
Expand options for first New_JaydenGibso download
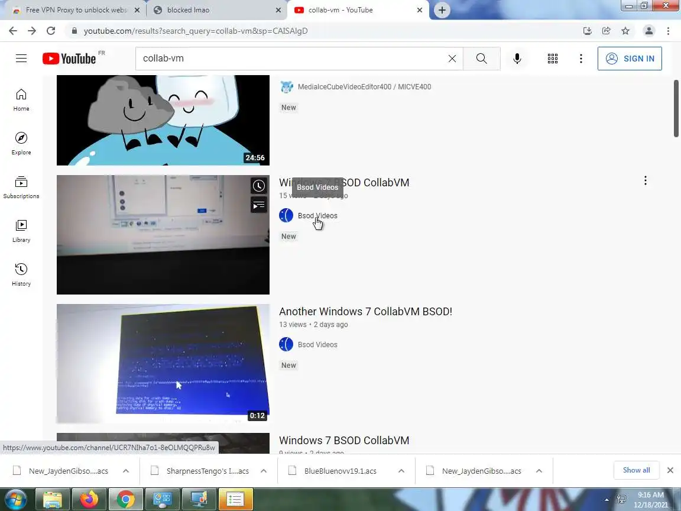(x=126, y=471)
